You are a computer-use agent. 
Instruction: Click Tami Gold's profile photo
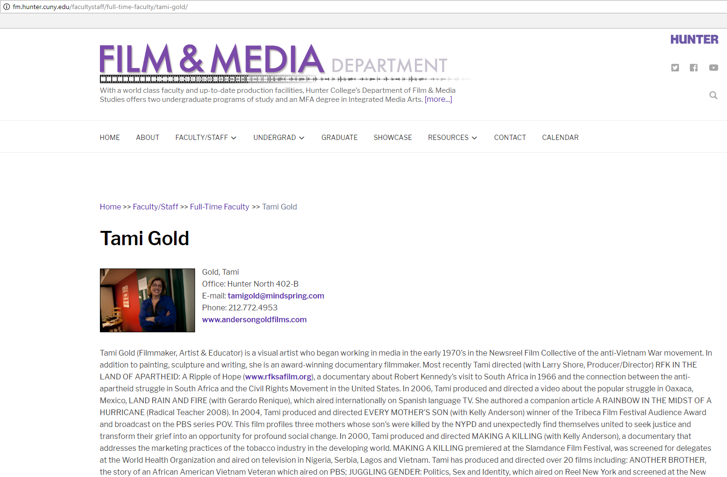click(147, 300)
